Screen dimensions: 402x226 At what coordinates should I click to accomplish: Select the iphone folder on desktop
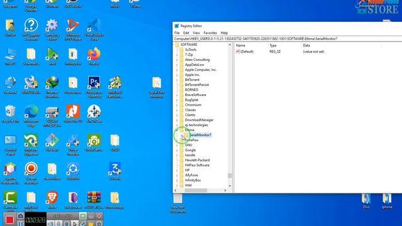pos(387,201)
